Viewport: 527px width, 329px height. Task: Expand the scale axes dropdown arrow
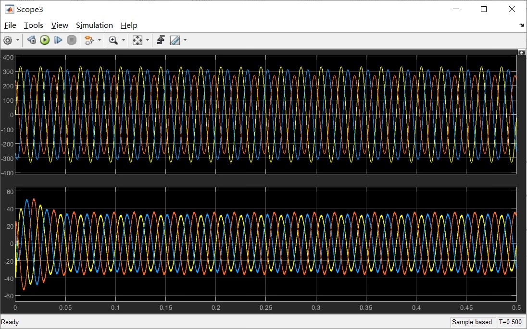(148, 40)
